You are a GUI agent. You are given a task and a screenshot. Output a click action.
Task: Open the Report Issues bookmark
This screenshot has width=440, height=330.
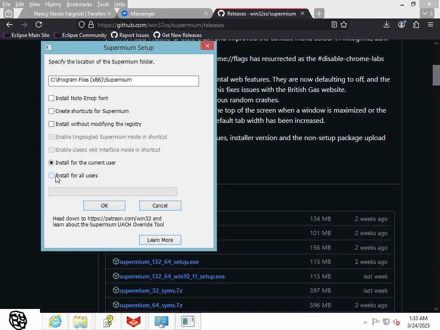(130, 35)
